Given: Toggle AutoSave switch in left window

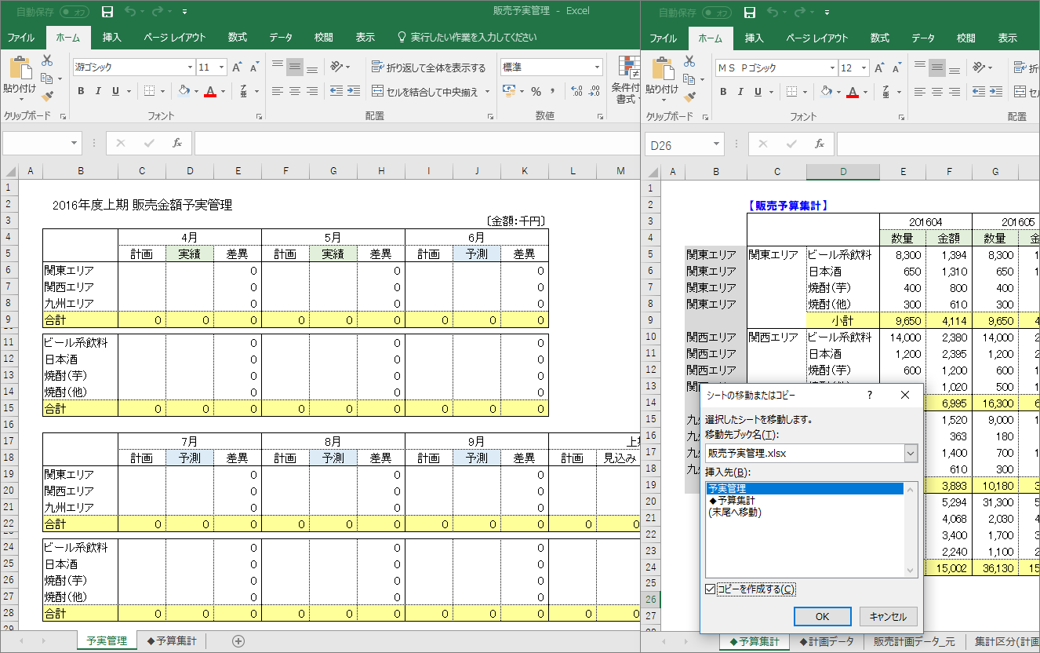Looking at the screenshot, I should point(75,12).
